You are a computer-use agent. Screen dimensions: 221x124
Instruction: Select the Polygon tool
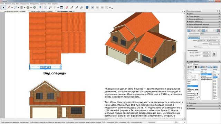coord(35,8)
